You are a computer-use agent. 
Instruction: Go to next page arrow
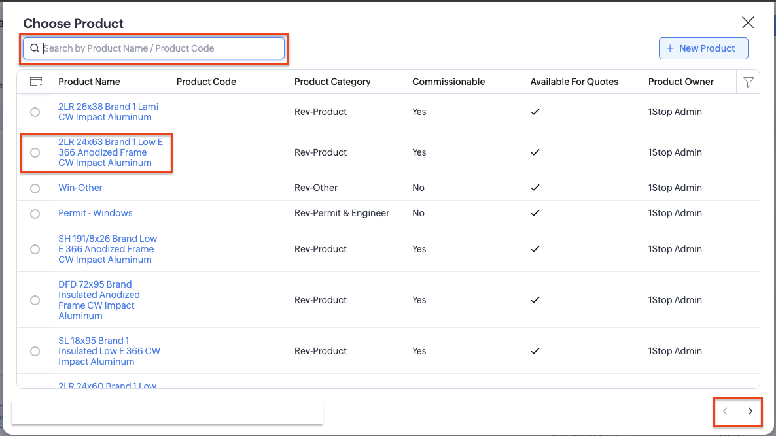point(750,411)
